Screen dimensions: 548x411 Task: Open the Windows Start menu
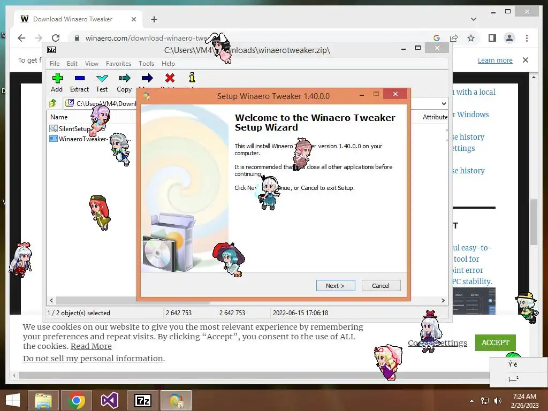click(13, 400)
